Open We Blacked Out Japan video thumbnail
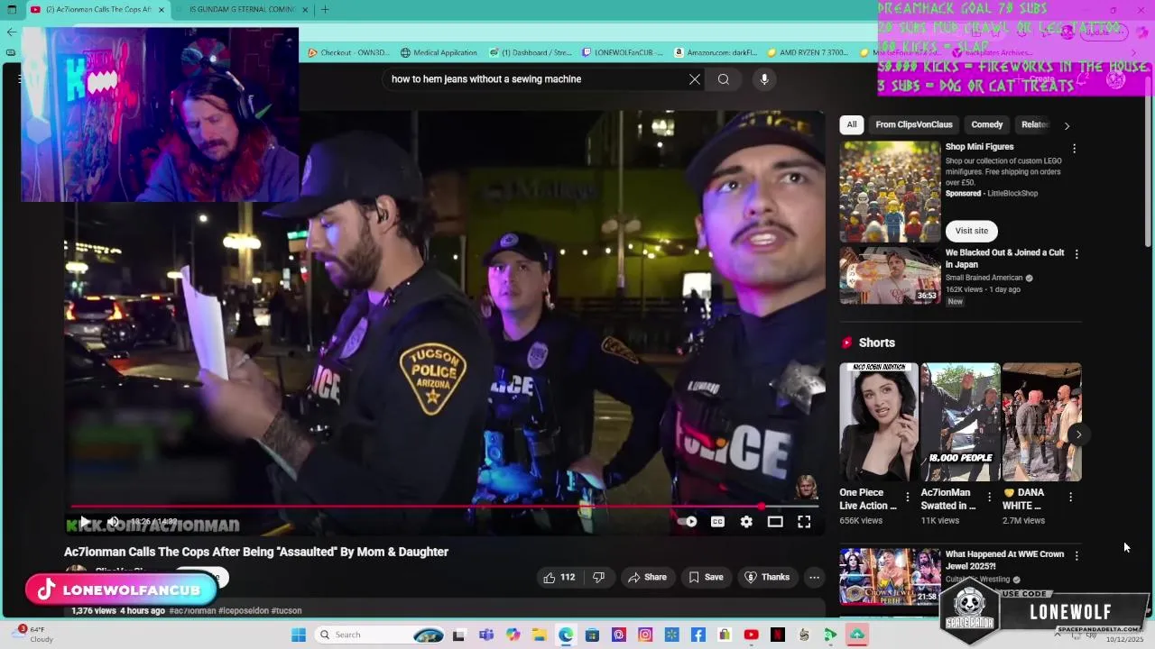1155x649 pixels. tap(890, 276)
